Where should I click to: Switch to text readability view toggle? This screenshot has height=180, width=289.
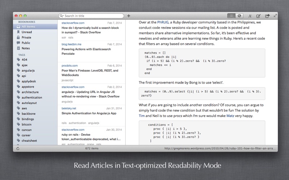click(231, 16)
